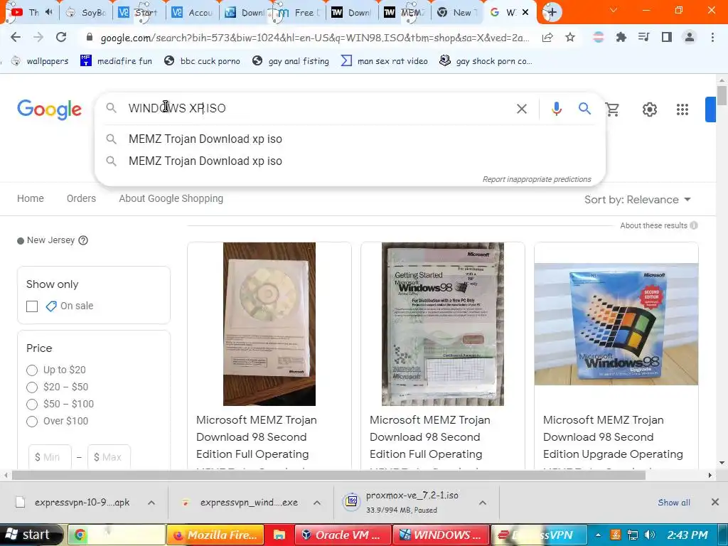Click the tab search chevron in title bar
The image size is (728, 546).
pyautogui.click(x=614, y=10)
